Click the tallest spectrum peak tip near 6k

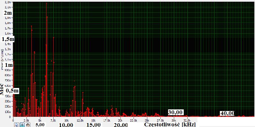pyautogui.click(x=47, y=3)
